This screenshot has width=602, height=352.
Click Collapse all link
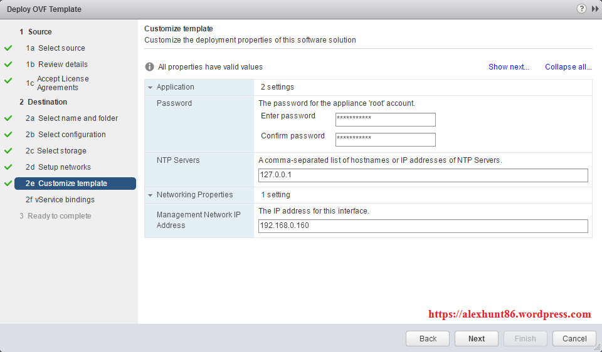click(568, 67)
